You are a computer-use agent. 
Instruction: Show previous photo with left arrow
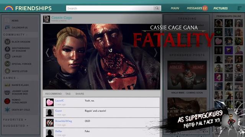coord(47,53)
